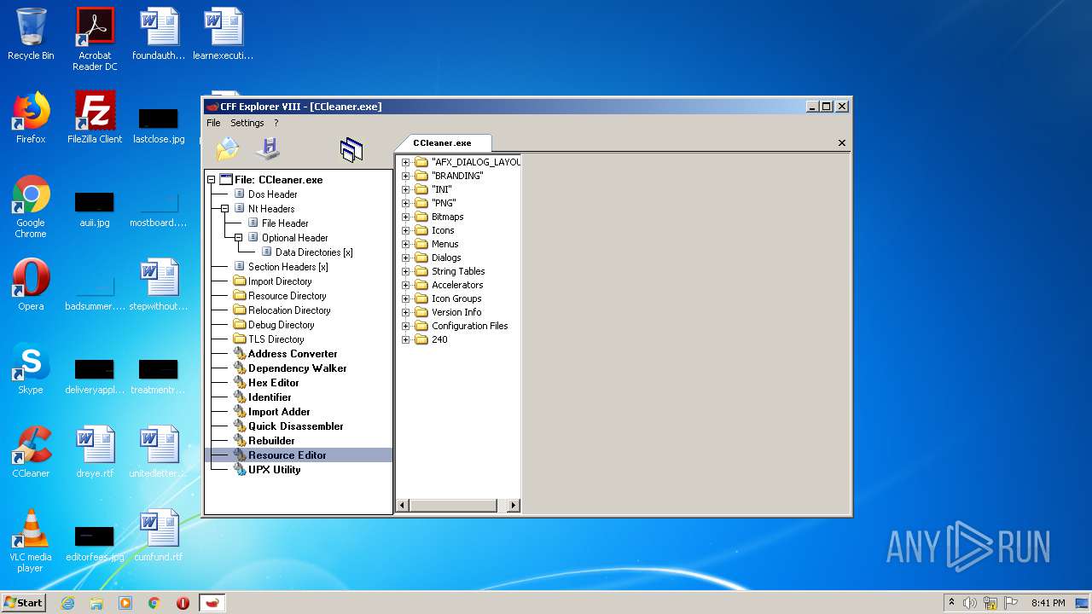The width and height of the screenshot is (1092, 614).
Task: Launch Firefox desktop shortcut
Action: [31, 118]
